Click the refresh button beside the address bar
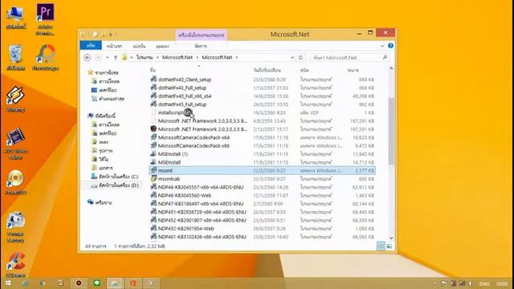Viewport: 514px width, 289px height. tap(300, 58)
